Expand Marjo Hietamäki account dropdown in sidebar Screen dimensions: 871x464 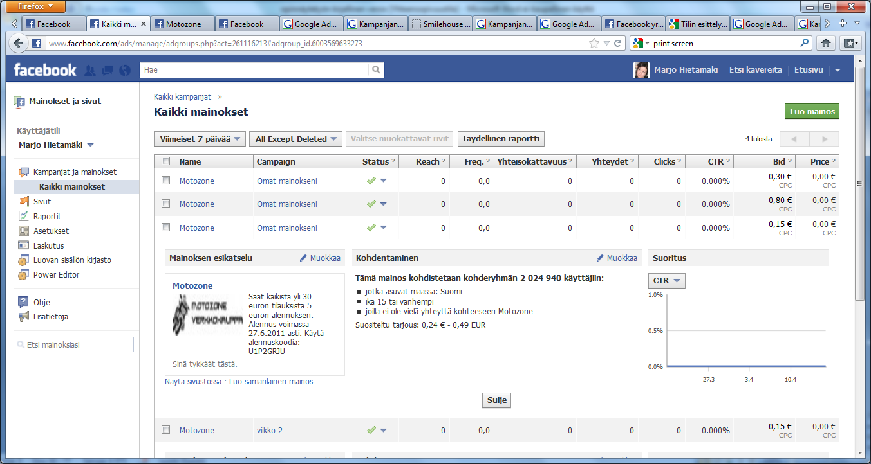[91, 145]
